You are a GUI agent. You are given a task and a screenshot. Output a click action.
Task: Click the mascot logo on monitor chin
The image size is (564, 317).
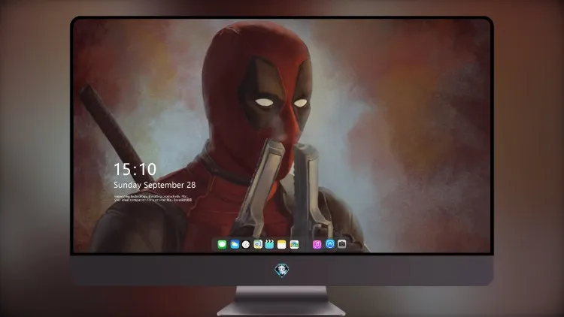tap(282, 270)
